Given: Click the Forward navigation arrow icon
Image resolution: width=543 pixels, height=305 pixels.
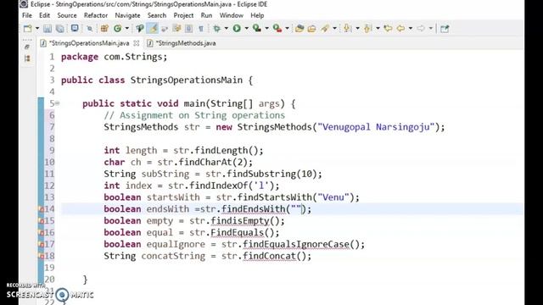Looking at the screenshot, I should (x=421, y=28).
